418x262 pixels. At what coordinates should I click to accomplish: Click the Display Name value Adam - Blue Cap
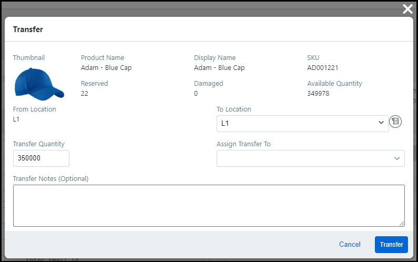pos(219,68)
